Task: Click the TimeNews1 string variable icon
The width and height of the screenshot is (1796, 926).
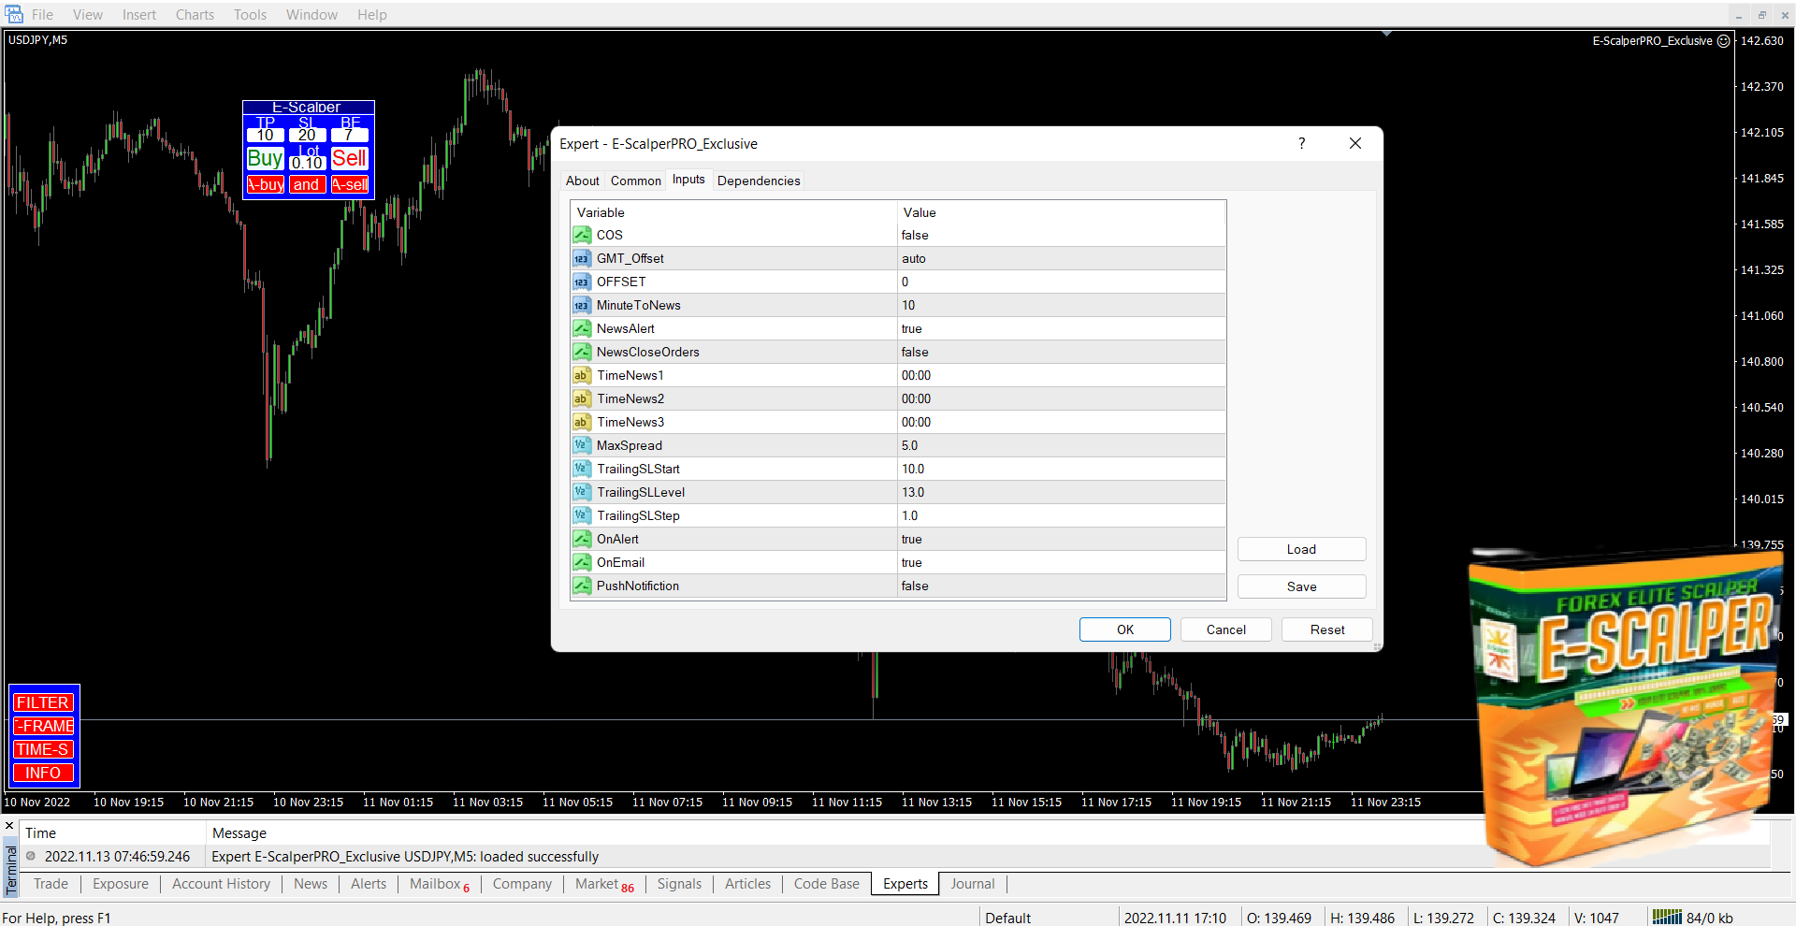Action: [582, 375]
